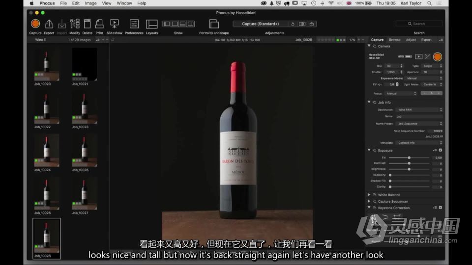Open the Focus Manual dropdown

pos(401,93)
